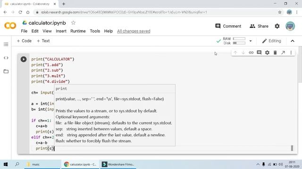Open Wondershare Filmora from taskbar
The height and width of the screenshot is (169, 302).
[x=118, y=164]
